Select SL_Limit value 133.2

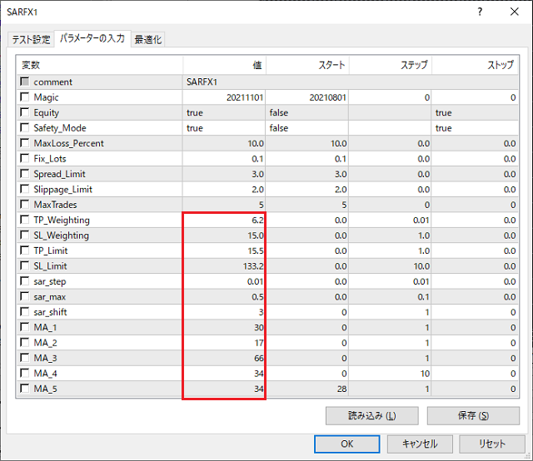coord(224,266)
